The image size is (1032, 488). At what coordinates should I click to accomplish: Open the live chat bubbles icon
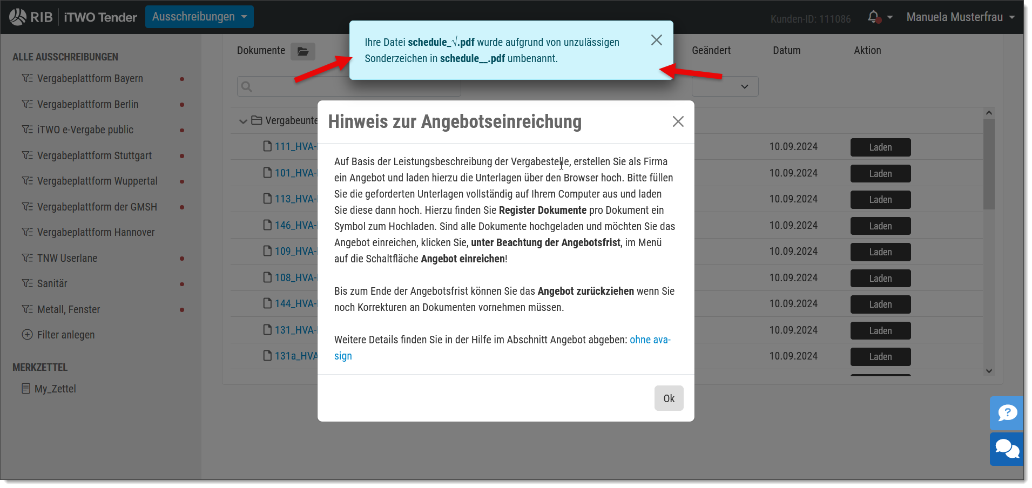click(1007, 449)
